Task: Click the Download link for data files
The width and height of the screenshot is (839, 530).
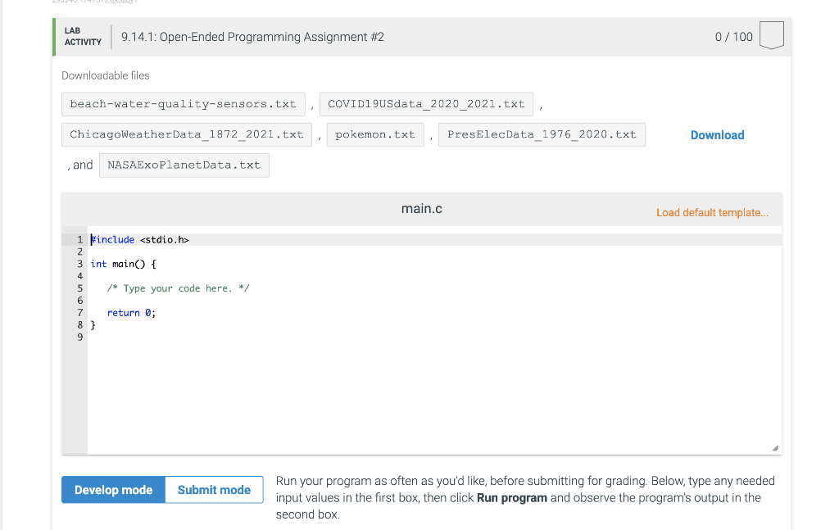Action: click(x=717, y=134)
